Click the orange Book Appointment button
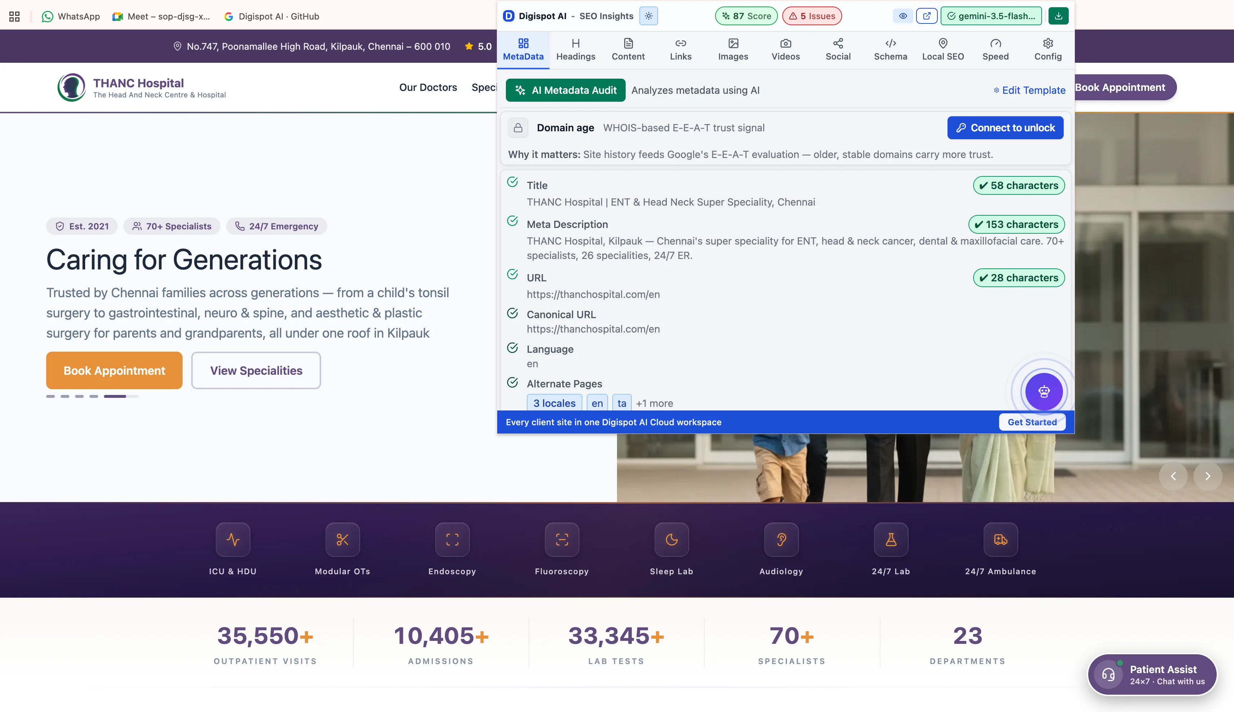1234x712 pixels. click(114, 371)
